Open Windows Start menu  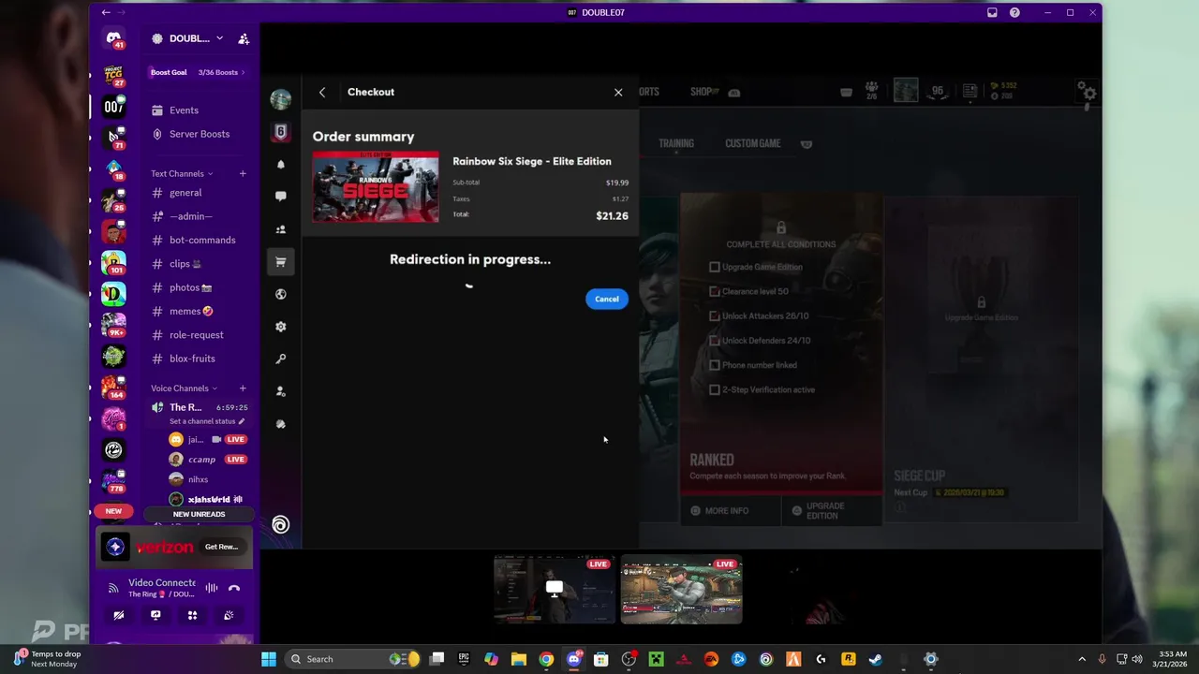click(x=269, y=659)
